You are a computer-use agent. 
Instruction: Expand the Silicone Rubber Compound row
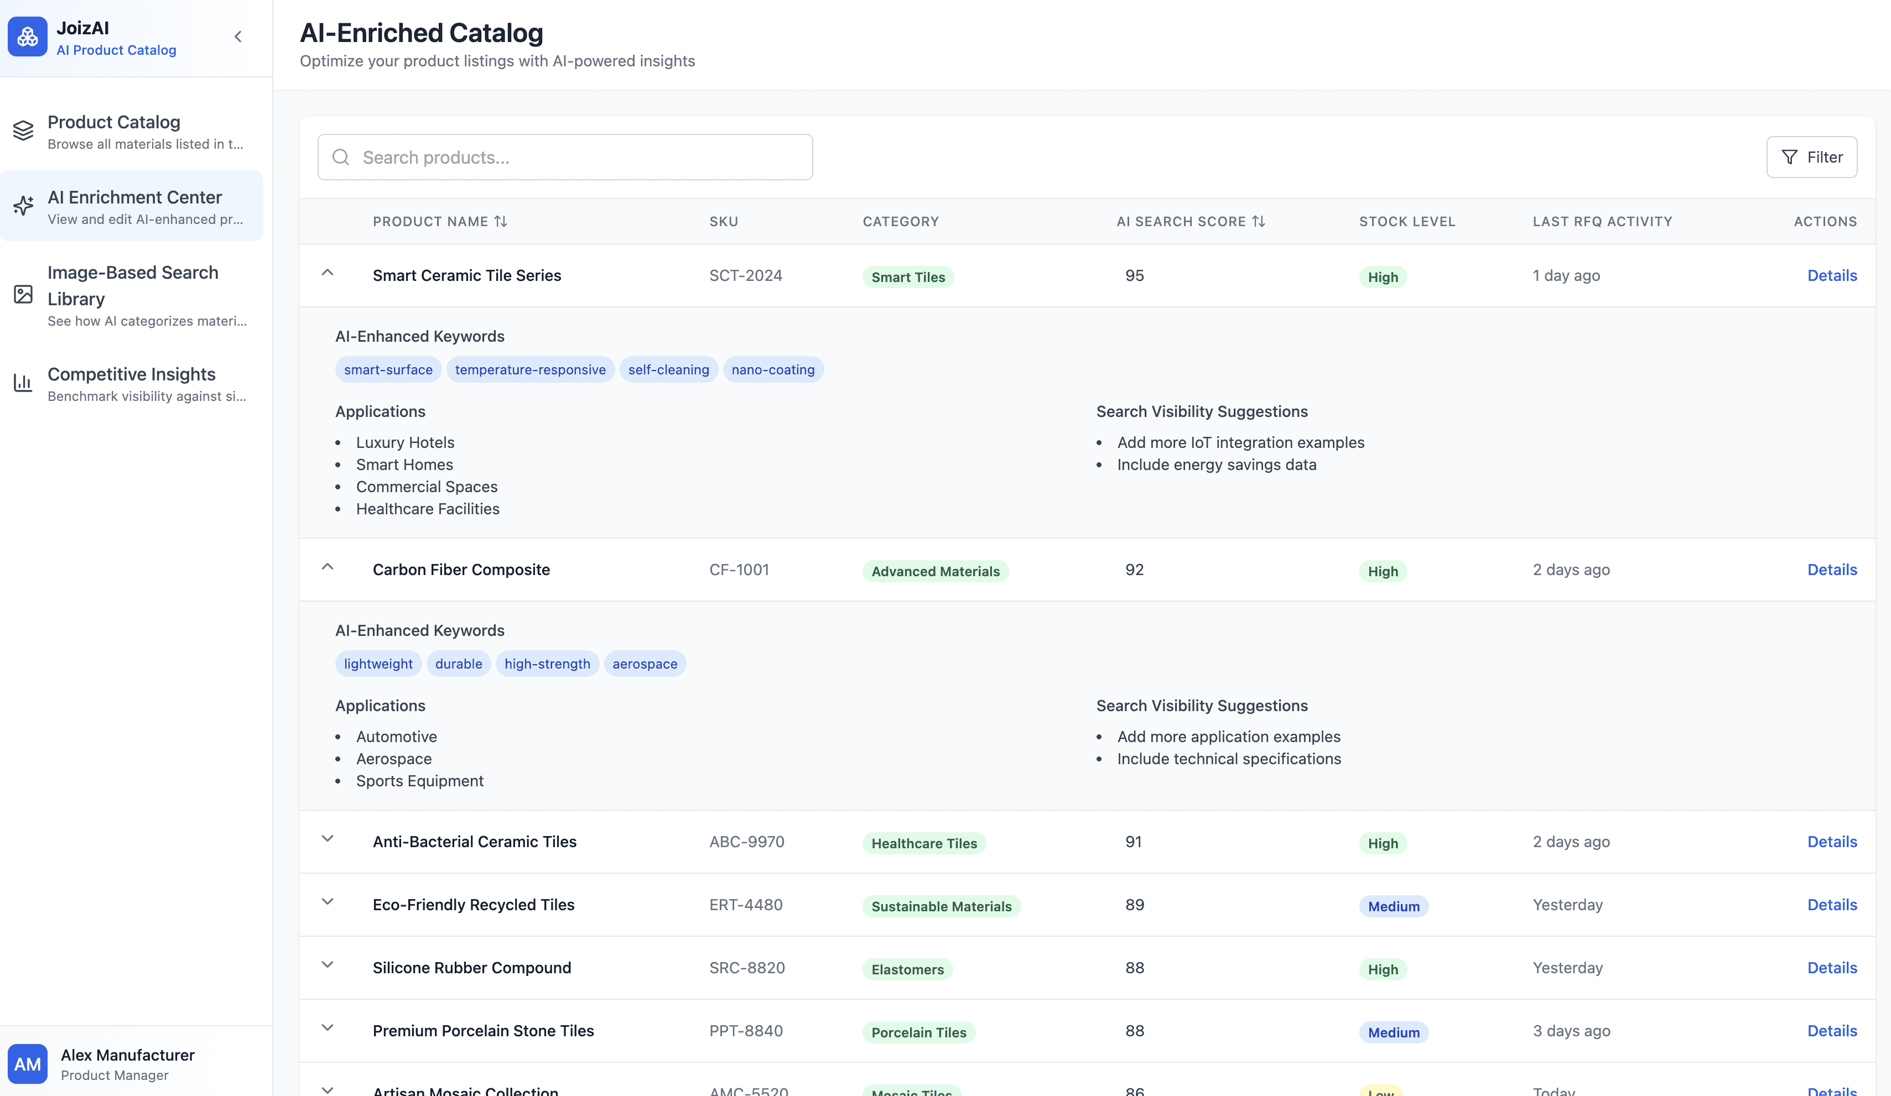point(328,965)
